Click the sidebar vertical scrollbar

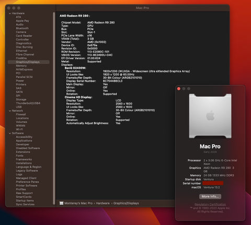point(54,108)
